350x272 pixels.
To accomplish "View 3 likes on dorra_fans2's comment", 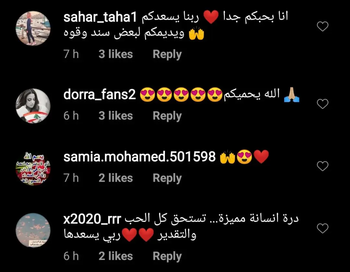I will tap(116, 116).
